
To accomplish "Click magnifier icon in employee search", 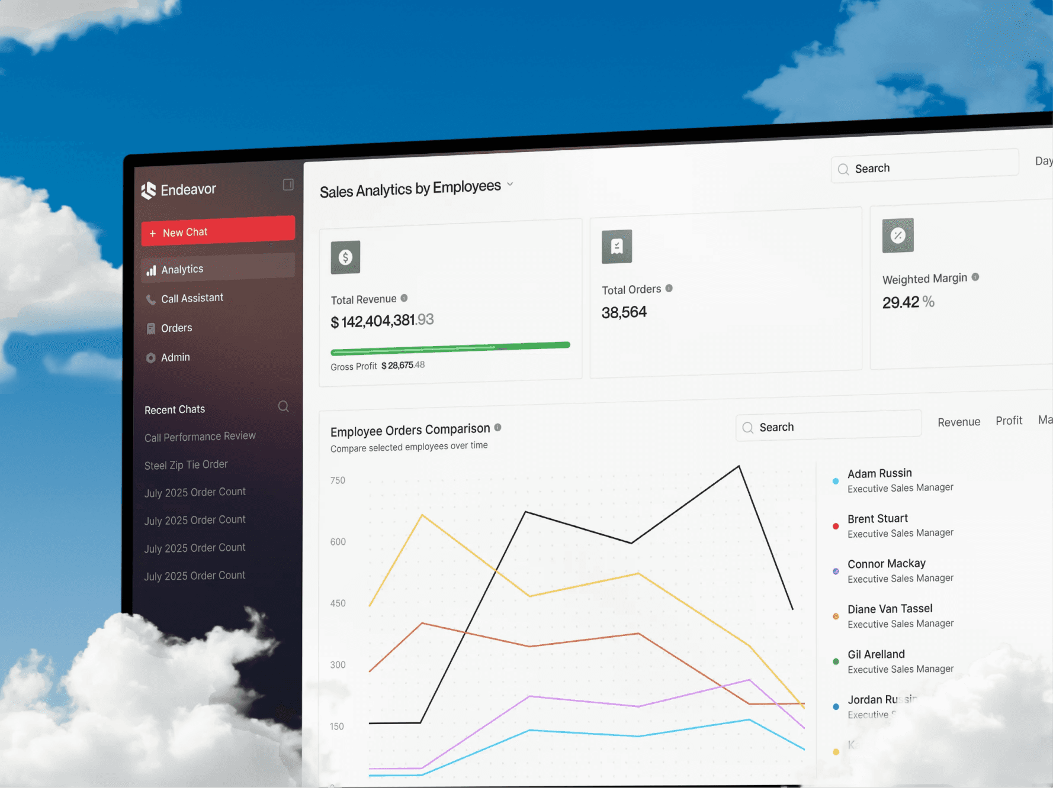I will [x=748, y=428].
